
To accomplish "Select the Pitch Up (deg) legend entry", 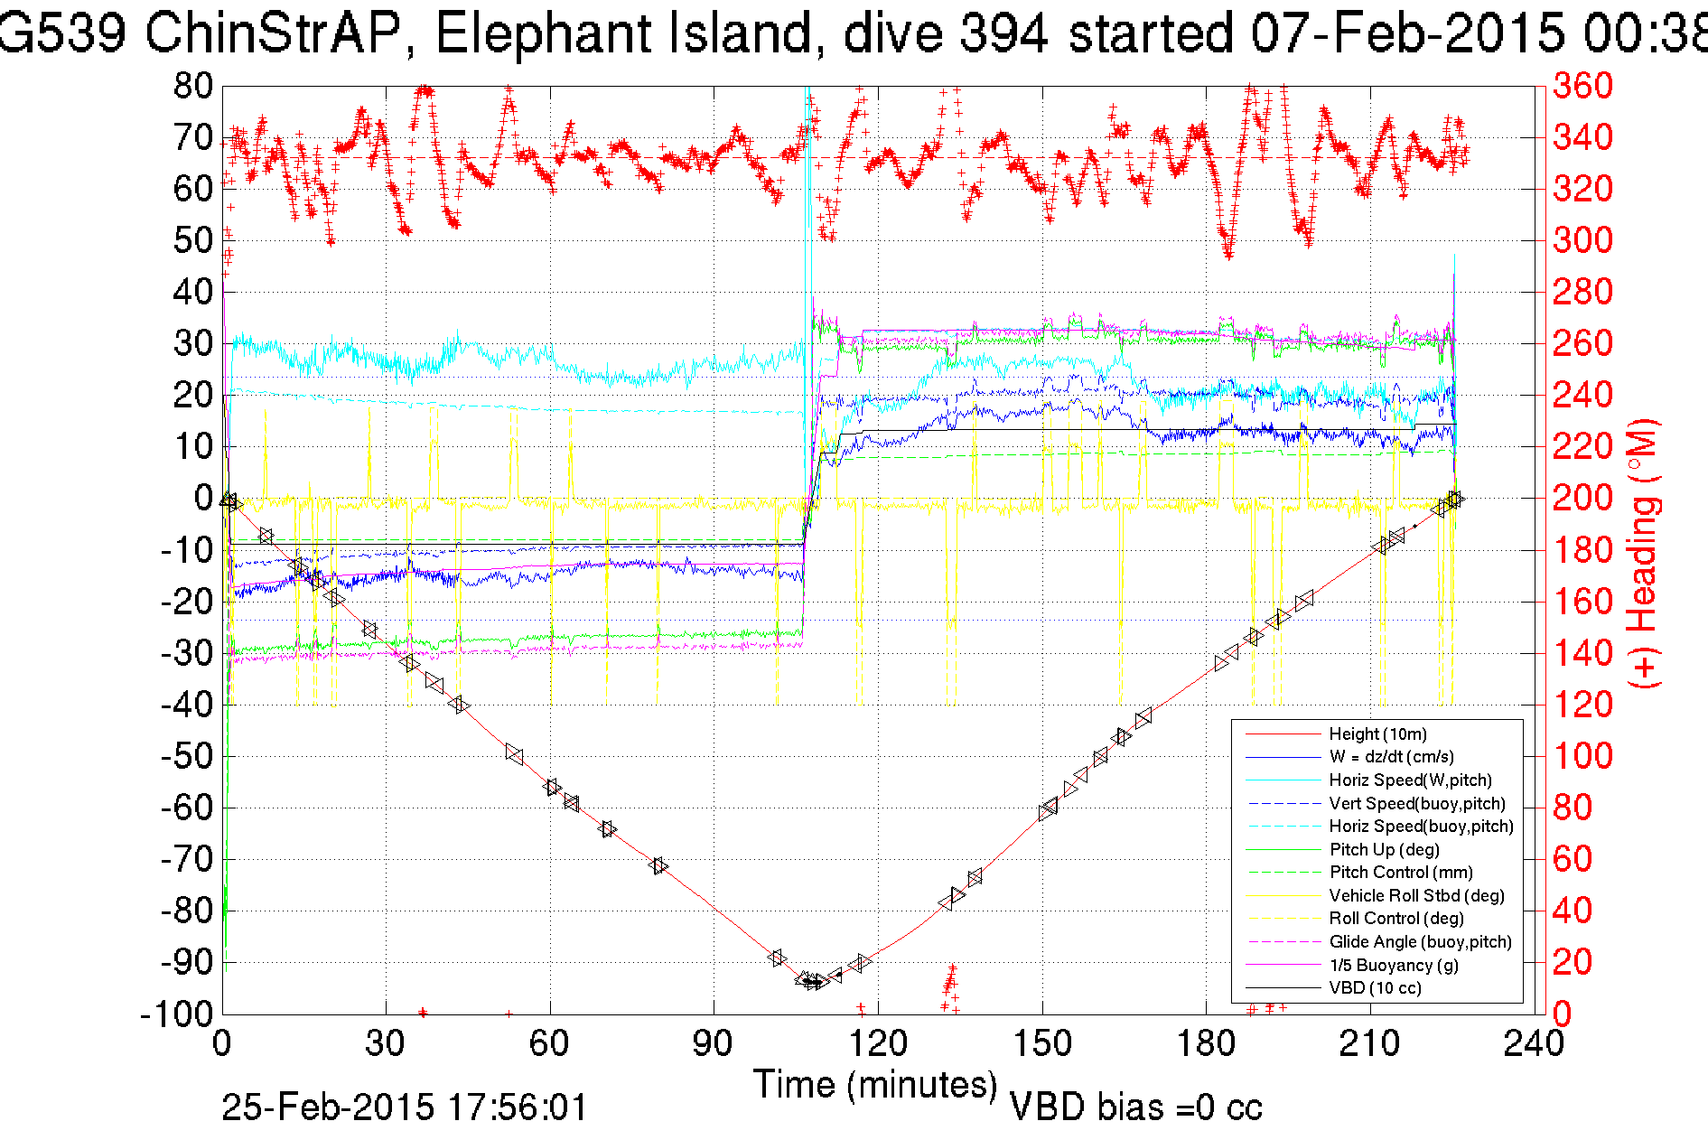I will pos(1384,849).
